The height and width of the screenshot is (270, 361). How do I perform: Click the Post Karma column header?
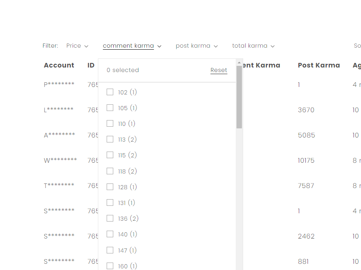point(319,65)
